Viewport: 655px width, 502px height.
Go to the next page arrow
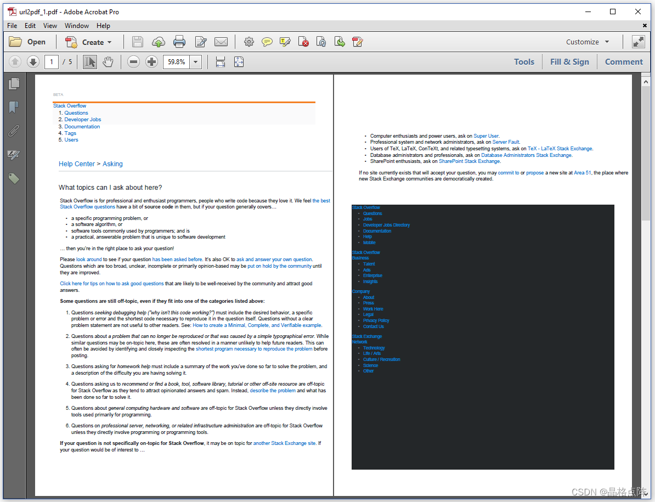point(33,62)
